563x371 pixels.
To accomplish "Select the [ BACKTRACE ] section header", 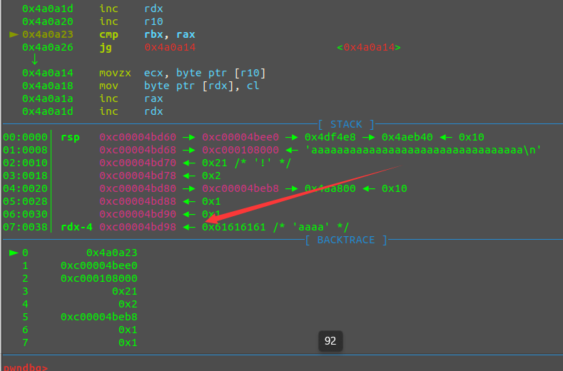I will (345, 240).
